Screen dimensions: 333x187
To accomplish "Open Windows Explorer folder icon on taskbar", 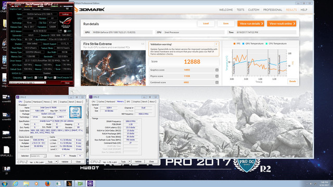I will pos(26,183).
